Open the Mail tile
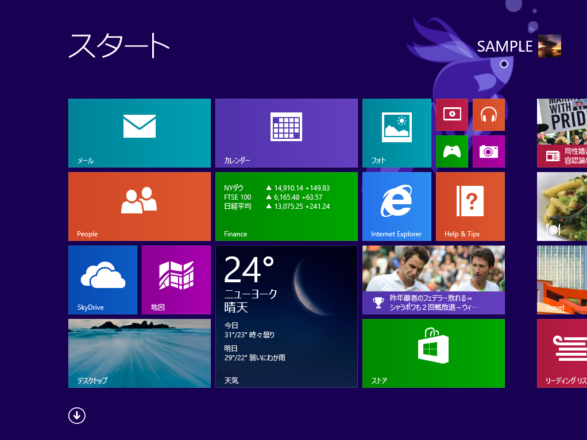This screenshot has width=587, height=440. (139, 133)
